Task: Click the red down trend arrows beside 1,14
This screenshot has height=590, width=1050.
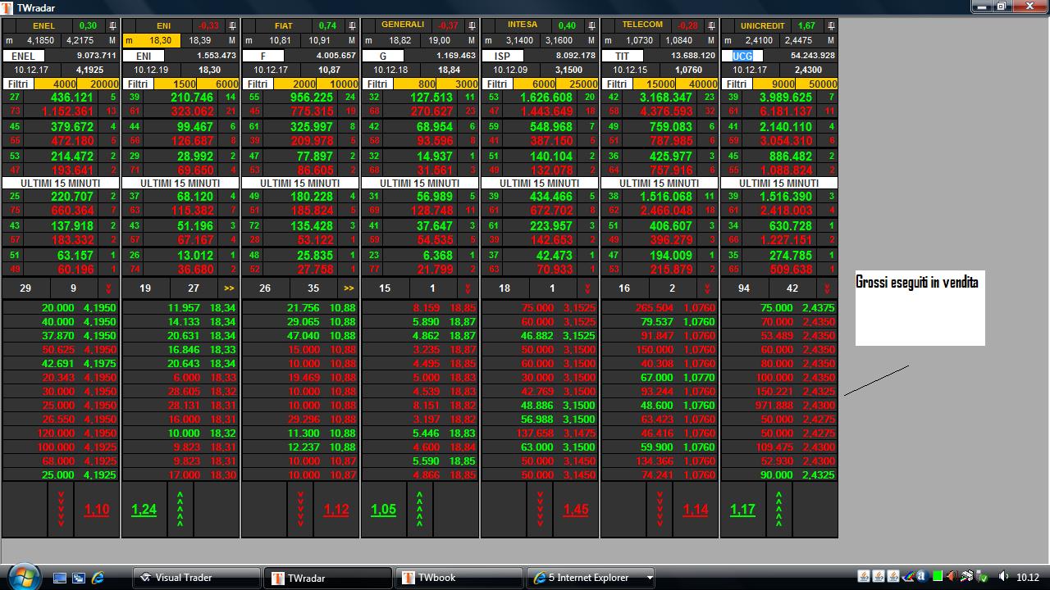Action: [660, 510]
